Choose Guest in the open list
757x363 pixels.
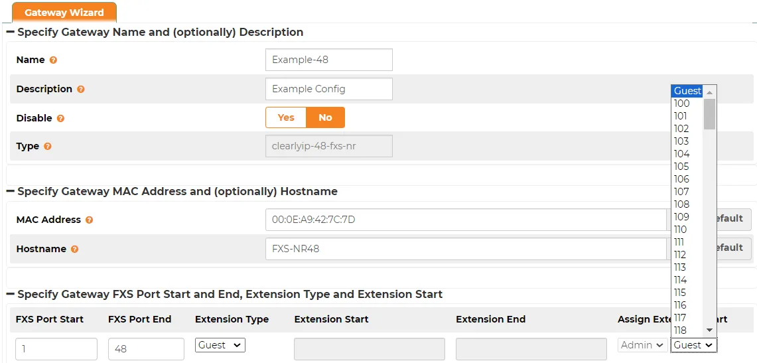[x=687, y=91]
